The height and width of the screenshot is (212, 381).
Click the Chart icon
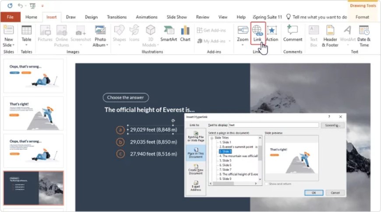click(x=185, y=33)
